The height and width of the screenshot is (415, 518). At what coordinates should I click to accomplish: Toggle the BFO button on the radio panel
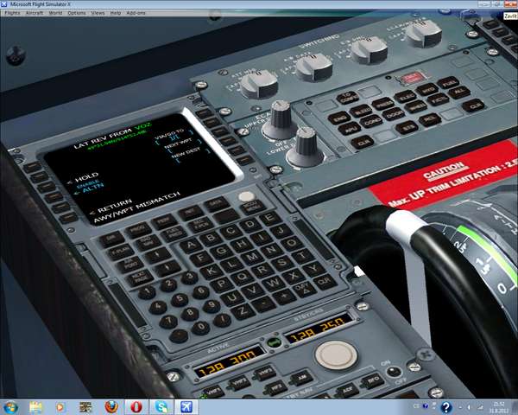pyautogui.click(x=374, y=381)
